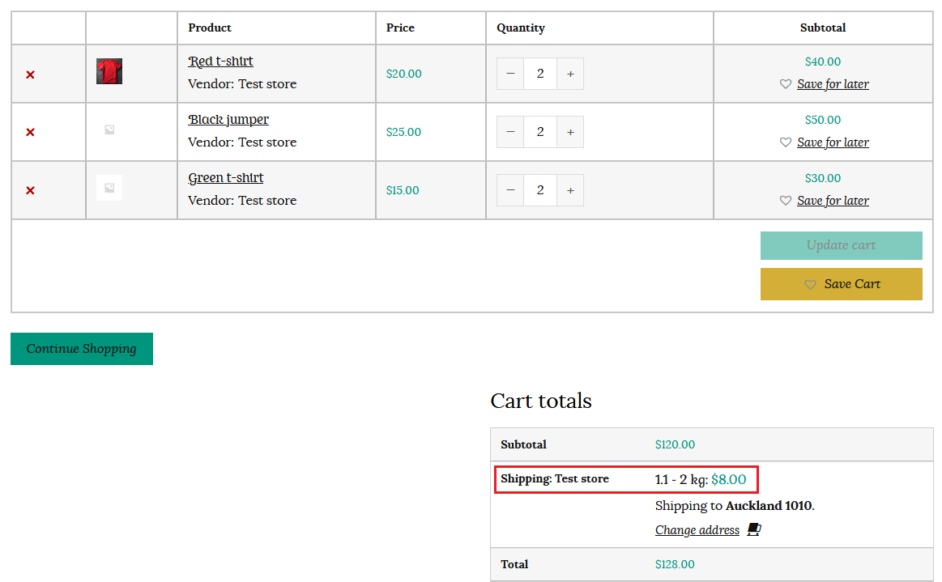
Task: Increase Red t-shirt quantity with plus
Action: pos(570,74)
